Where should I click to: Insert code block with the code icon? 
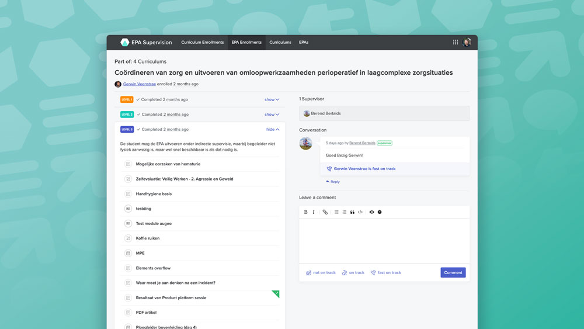coord(360,212)
